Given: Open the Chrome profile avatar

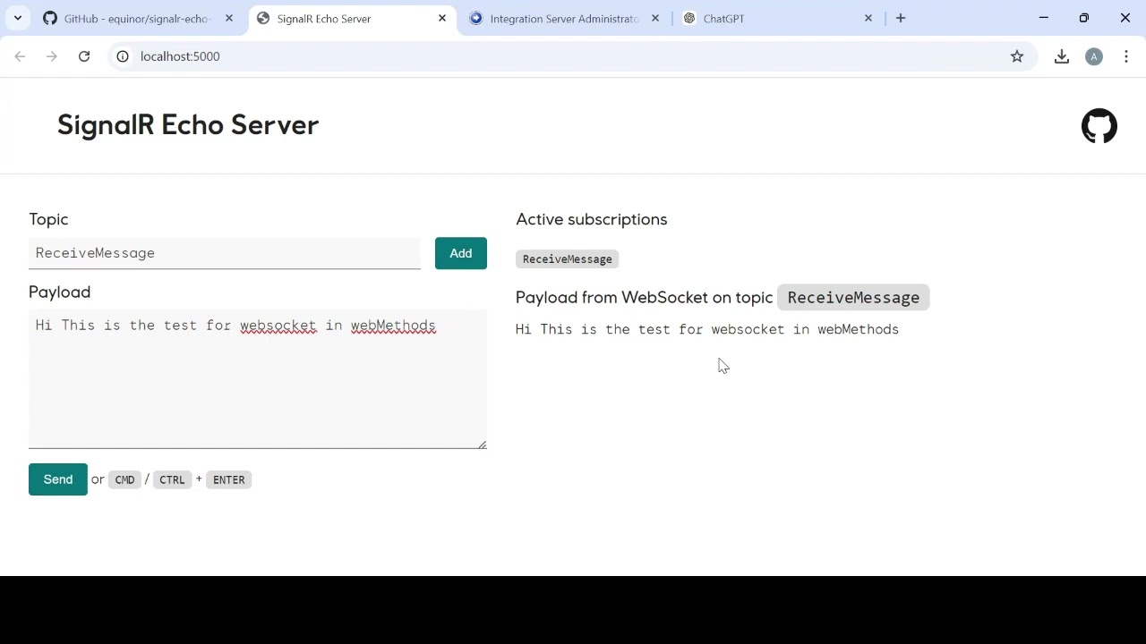Looking at the screenshot, I should (1094, 56).
